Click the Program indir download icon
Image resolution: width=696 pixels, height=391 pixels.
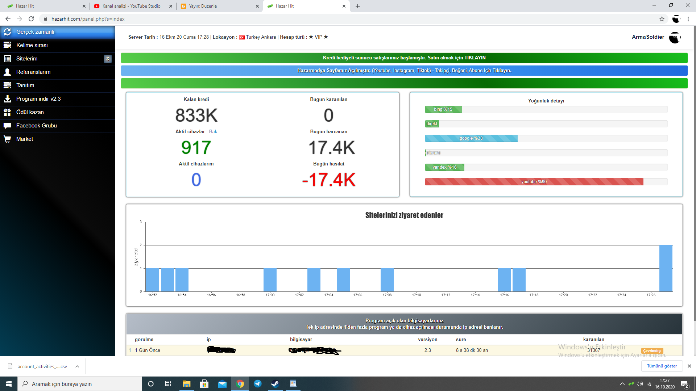(7, 99)
